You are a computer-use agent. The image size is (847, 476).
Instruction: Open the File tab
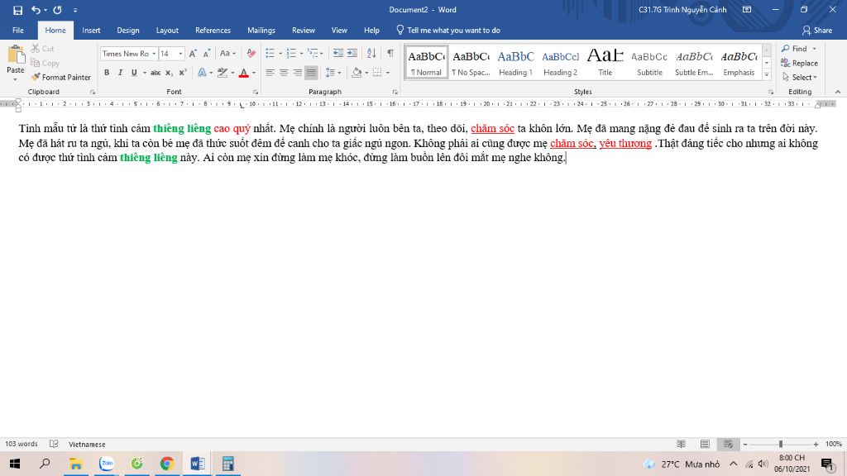(18, 31)
